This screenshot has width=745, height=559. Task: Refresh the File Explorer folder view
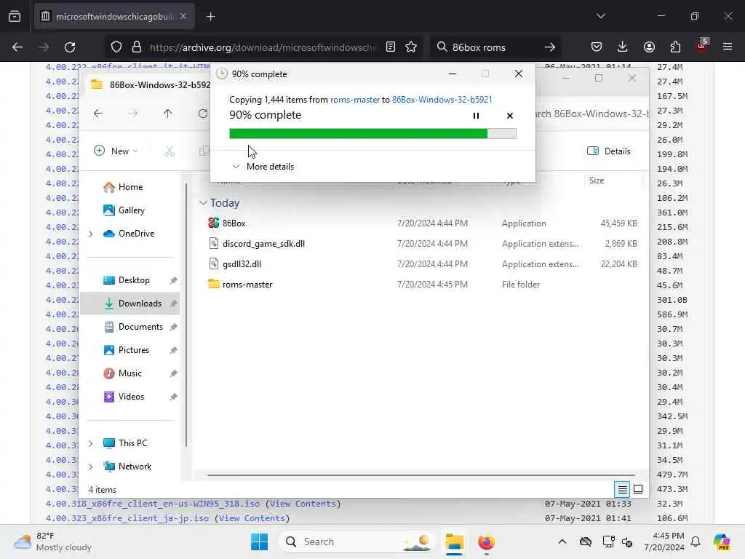point(203,114)
